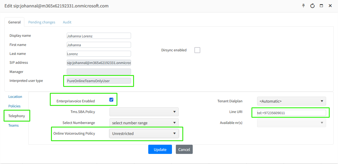
Task: Click into the Line URI field
Action: click(x=289, y=113)
